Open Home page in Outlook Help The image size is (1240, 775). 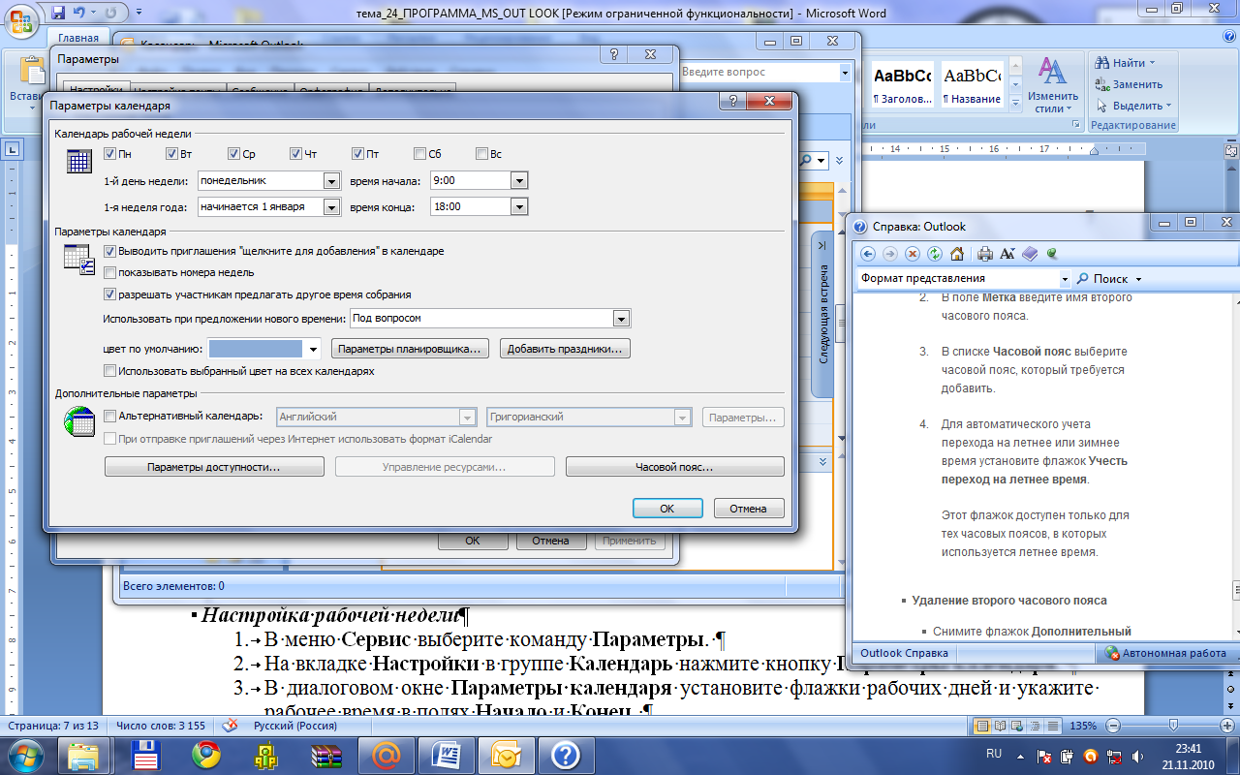(957, 254)
